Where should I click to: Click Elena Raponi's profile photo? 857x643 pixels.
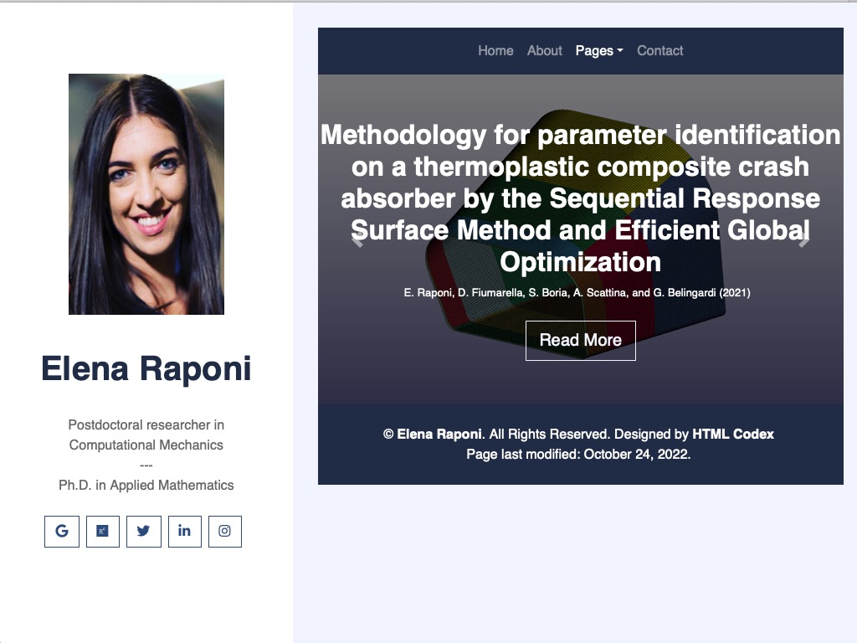[146, 194]
